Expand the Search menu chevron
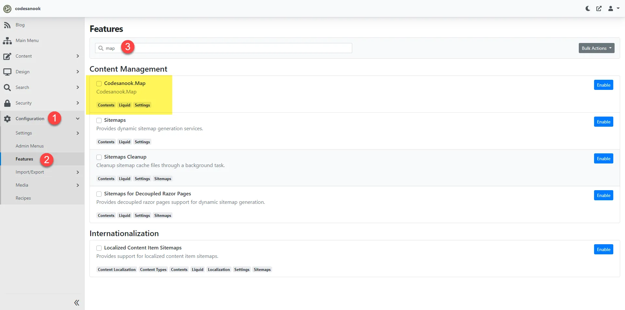 (77, 88)
